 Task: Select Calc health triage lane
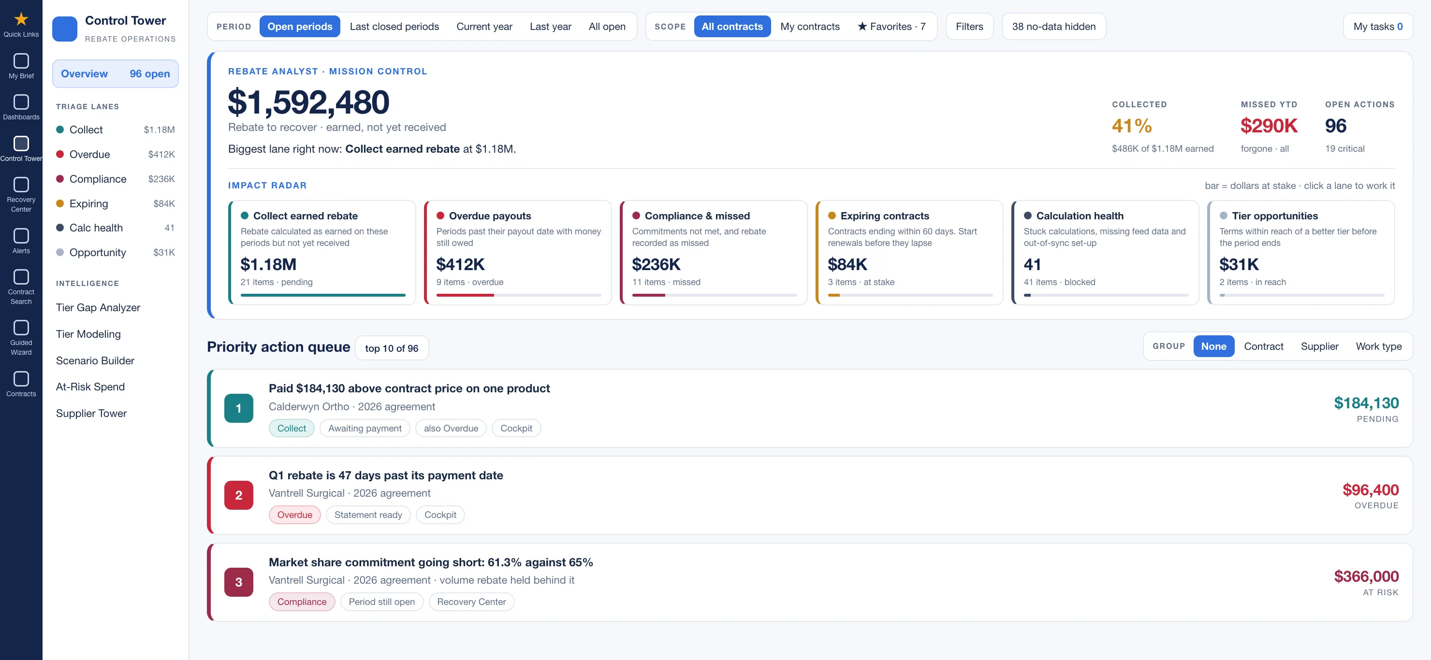point(116,228)
